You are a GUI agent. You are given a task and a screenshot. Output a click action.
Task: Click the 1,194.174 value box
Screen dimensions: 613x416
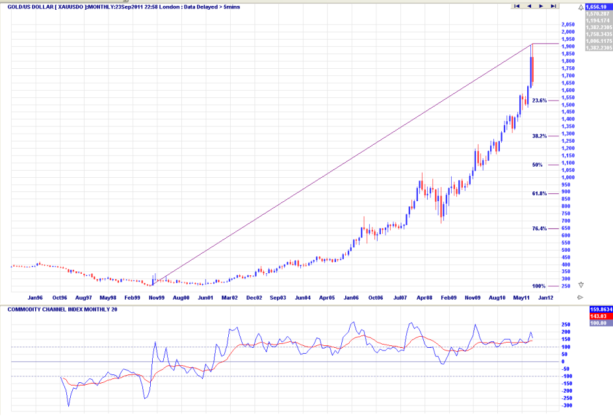point(599,20)
